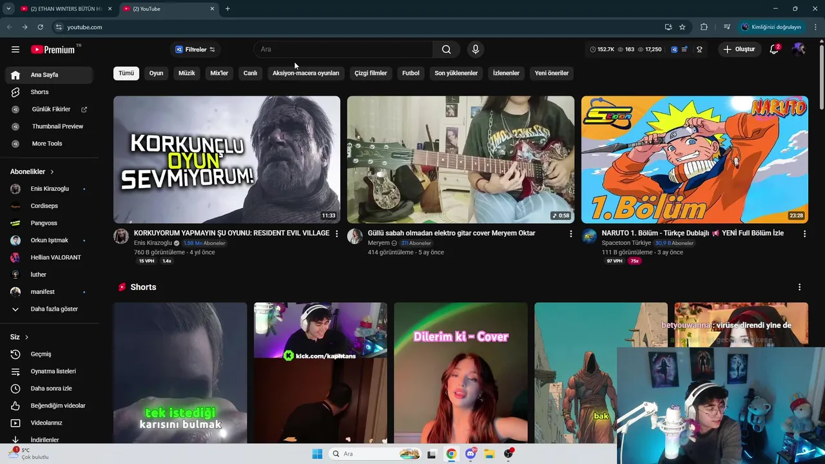Open Enis Kirazoglu subscription
The width and height of the screenshot is (825, 464).
(x=49, y=189)
